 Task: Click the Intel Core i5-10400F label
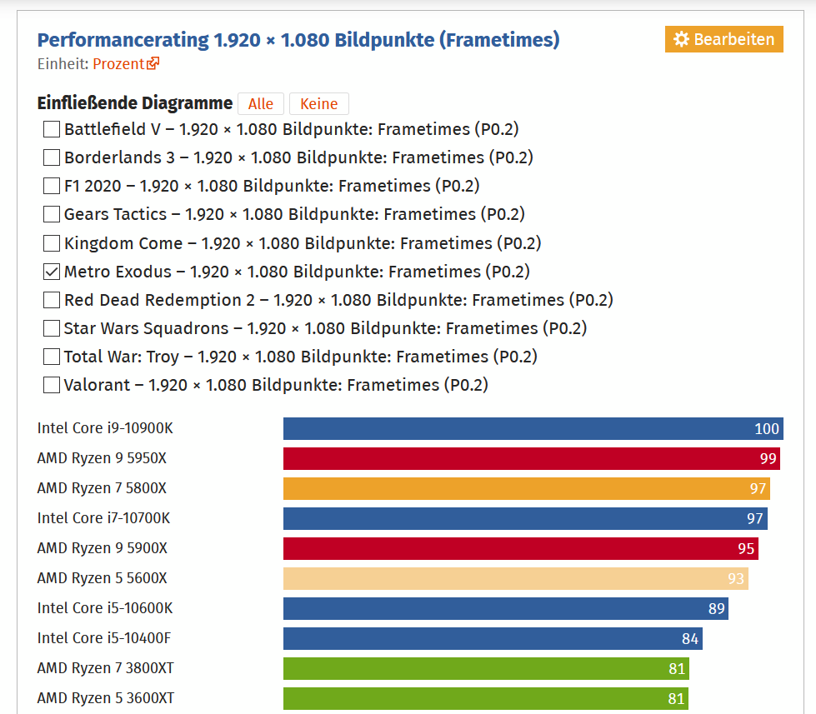(104, 638)
